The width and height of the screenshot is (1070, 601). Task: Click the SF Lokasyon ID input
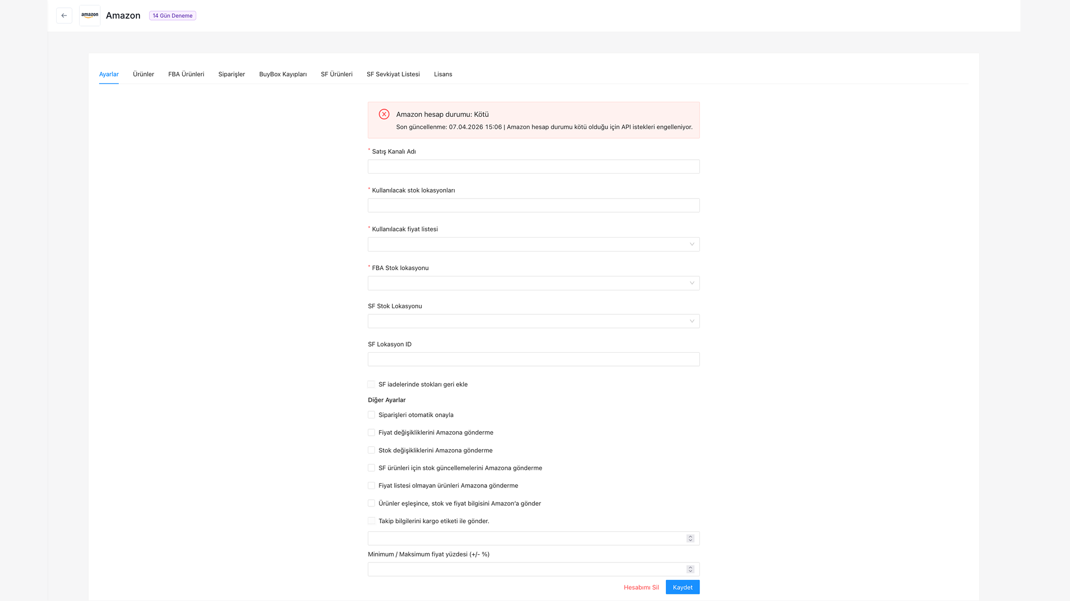(533, 359)
